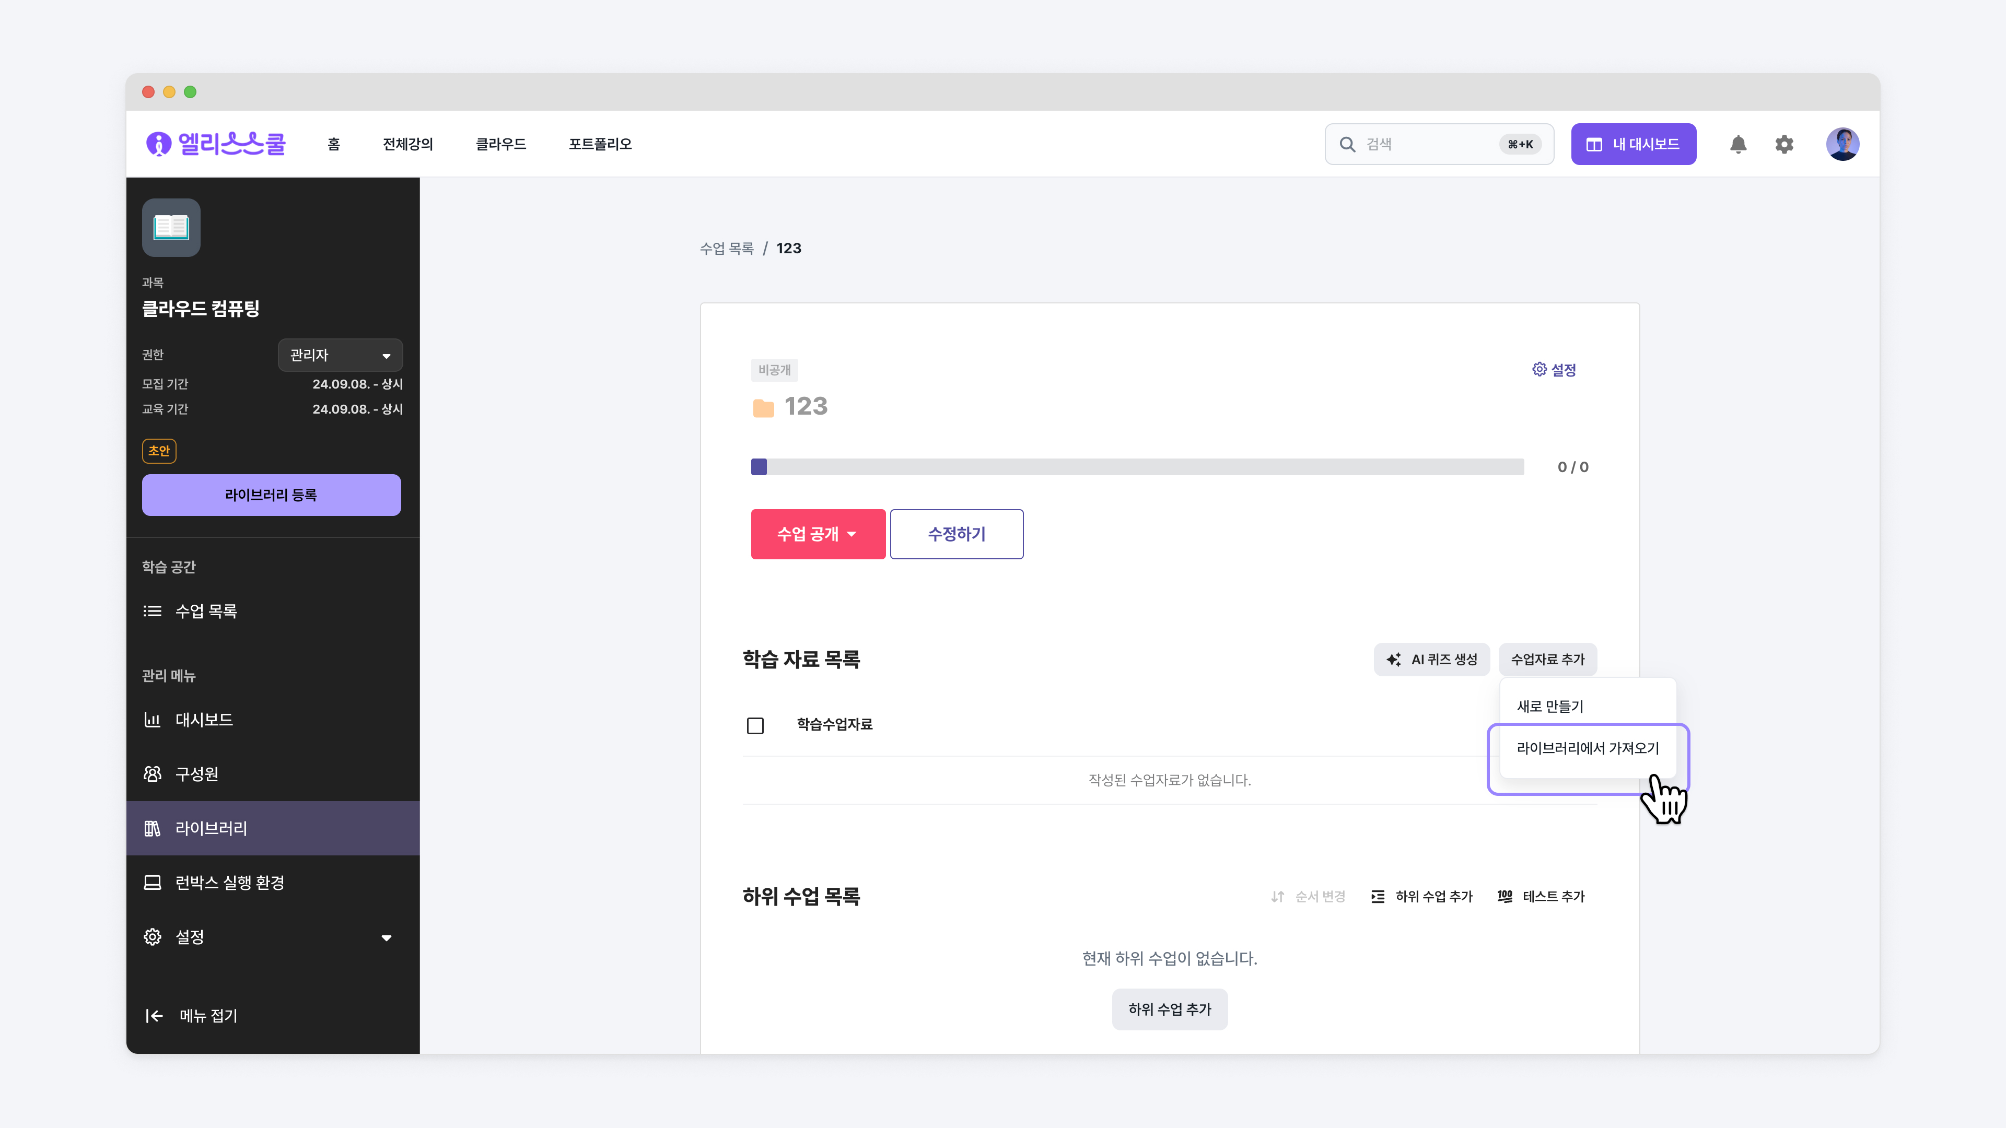This screenshot has width=2006, height=1128.
Task: Click the 0 / 0 progress count
Action: click(x=1573, y=467)
